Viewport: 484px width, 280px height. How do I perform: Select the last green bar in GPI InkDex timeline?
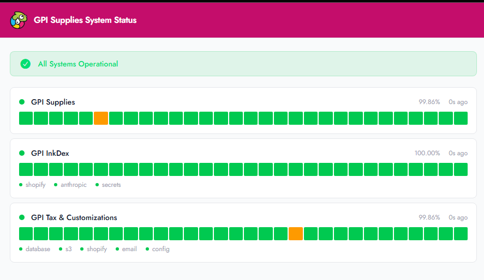pos(461,169)
